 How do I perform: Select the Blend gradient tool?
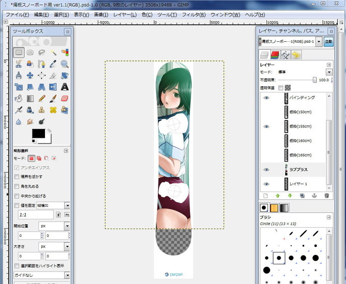pos(30,99)
